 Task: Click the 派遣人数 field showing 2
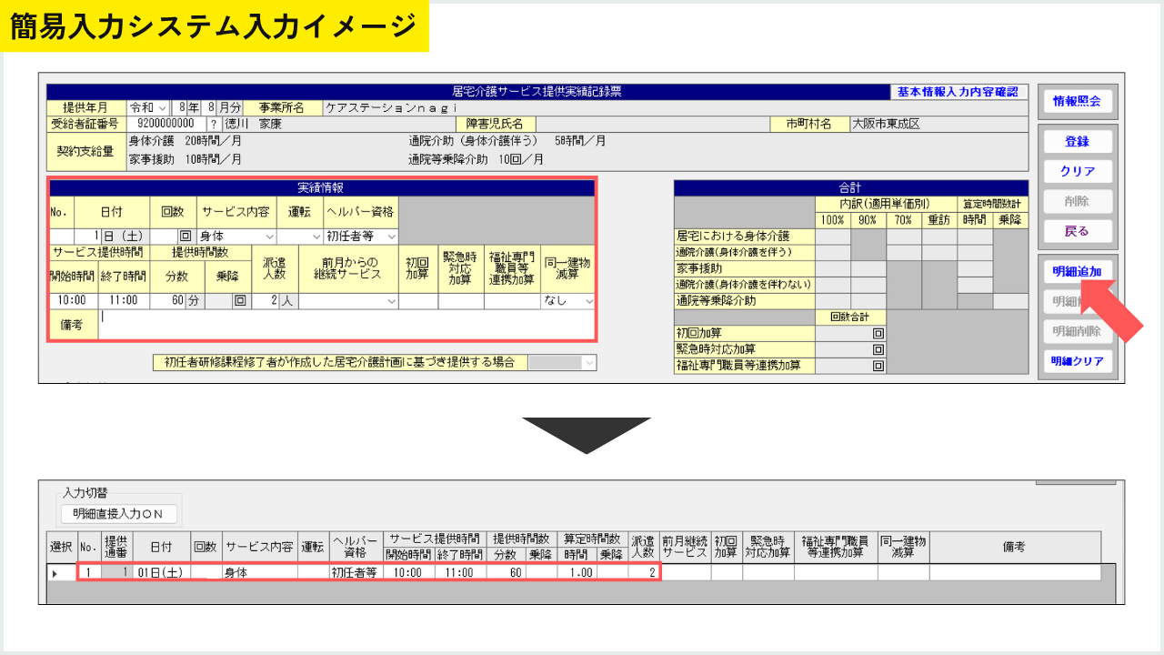(265, 300)
